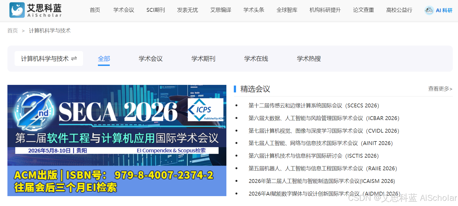Switch to the 学术热搜 tab

pos(309,59)
